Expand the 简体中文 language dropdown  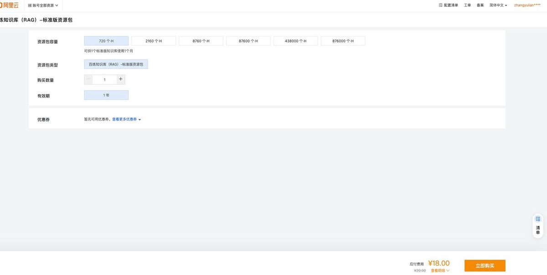(x=498, y=5)
